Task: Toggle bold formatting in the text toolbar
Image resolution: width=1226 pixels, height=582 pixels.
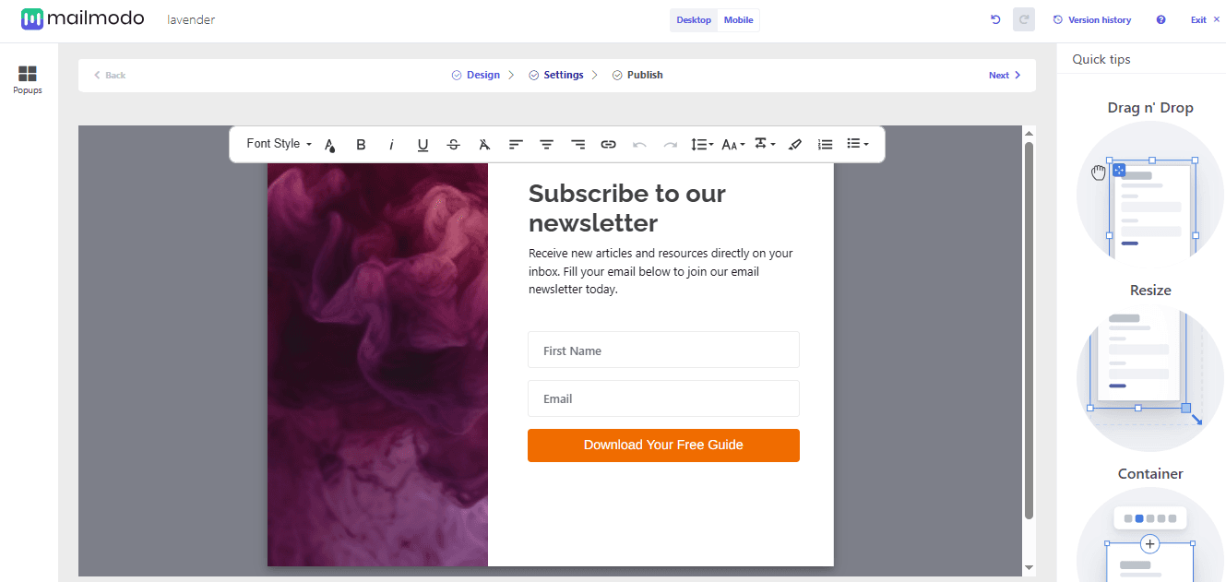Action: point(361,144)
